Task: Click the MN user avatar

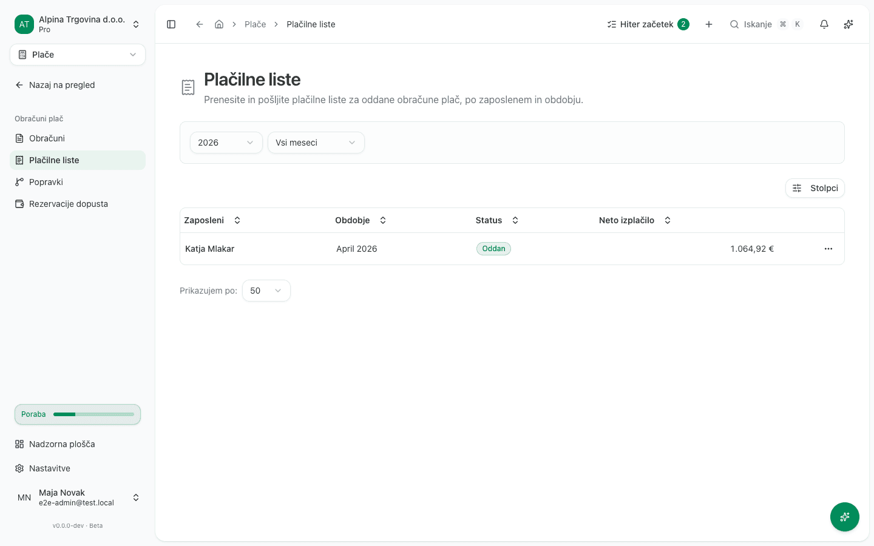Action: pos(24,497)
